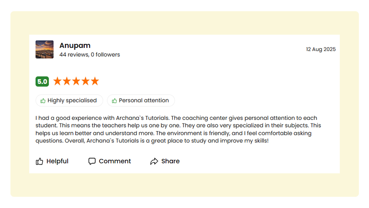
Task: Click the speech bubble Comment icon
Action: pyautogui.click(x=92, y=161)
